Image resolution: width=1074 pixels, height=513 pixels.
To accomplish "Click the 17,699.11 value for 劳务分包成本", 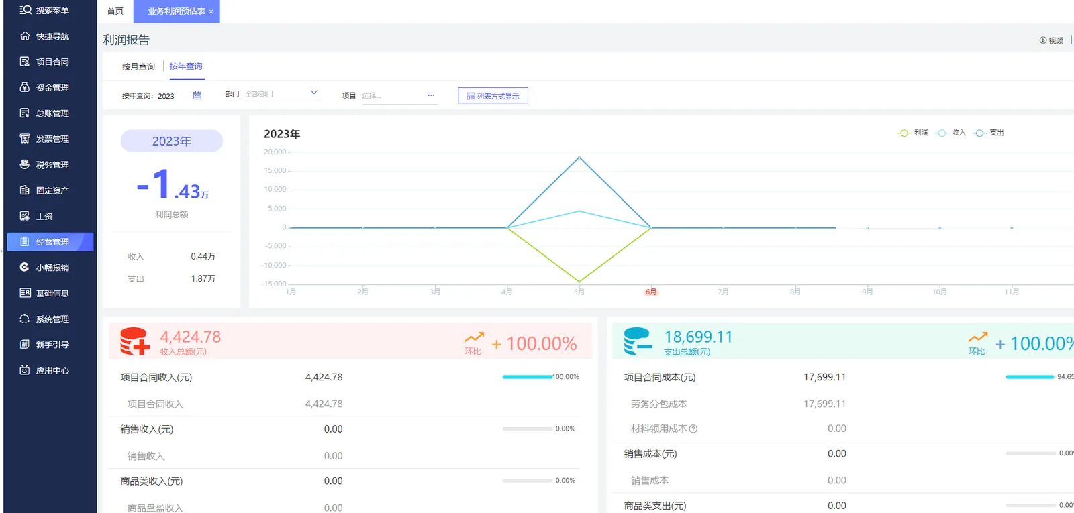I will [x=824, y=404].
